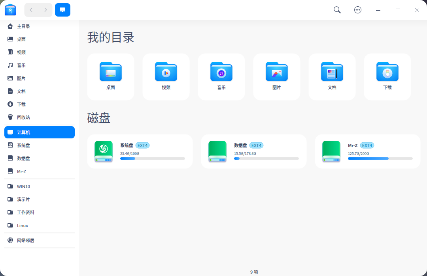This screenshot has height=276, width=427.
Task: Select 下载 in the sidebar
Action: tap(40, 104)
